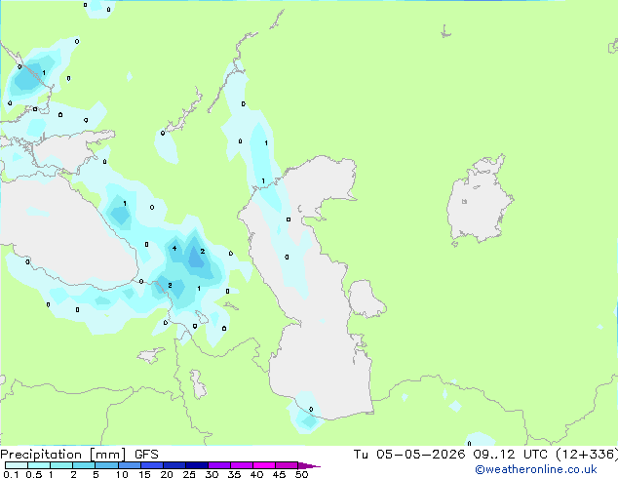Click the '20' legend scale label

167,474
